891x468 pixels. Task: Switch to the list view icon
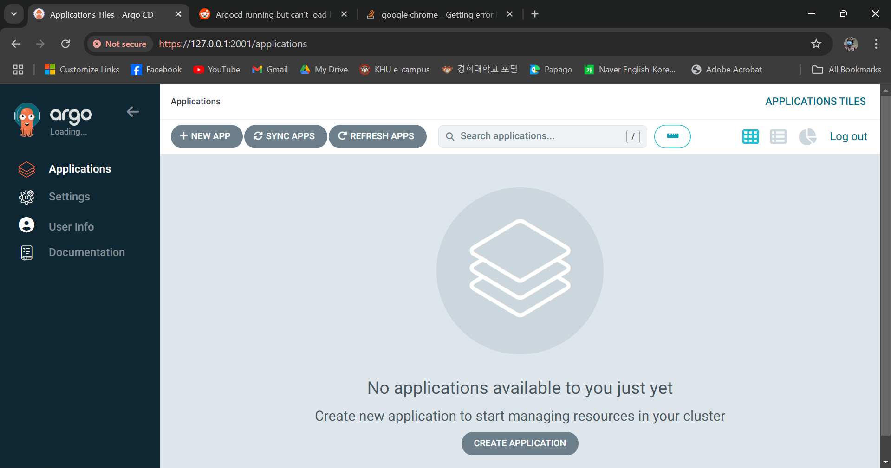778,136
